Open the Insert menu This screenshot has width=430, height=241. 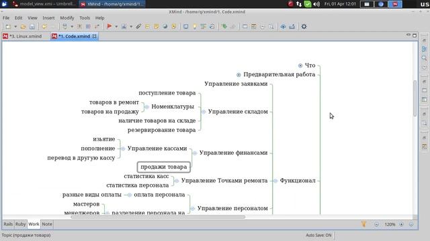(x=48, y=18)
